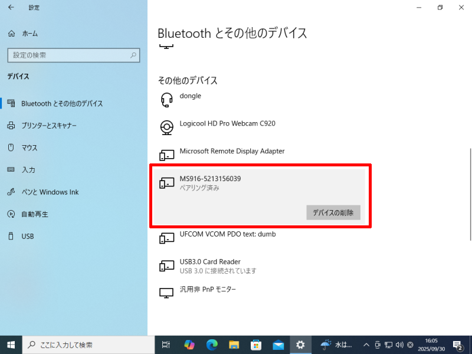The image size is (472, 354).
Task: Open the Microsoft Store taskbar icon
Action: pyautogui.click(x=256, y=345)
